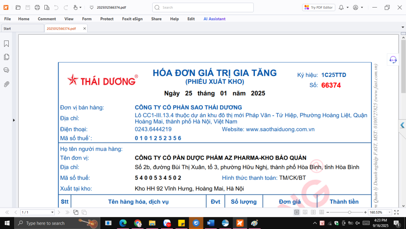This screenshot has width=406, height=229.
Task: Open the View ribbon tab
Action: pos(69,19)
